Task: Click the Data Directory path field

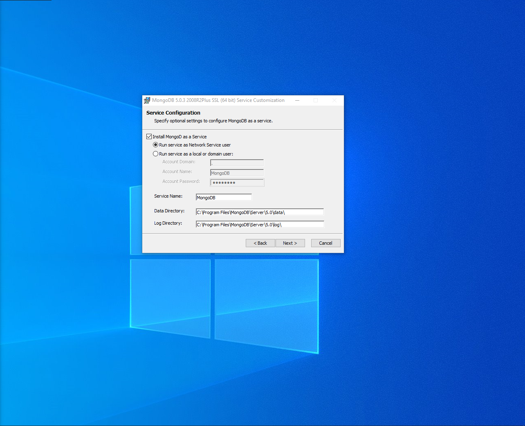Action: click(x=260, y=212)
